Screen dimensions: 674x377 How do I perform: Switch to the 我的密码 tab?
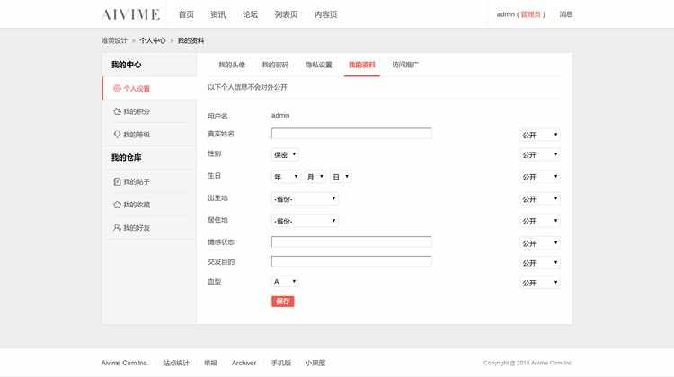pos(275,65)
